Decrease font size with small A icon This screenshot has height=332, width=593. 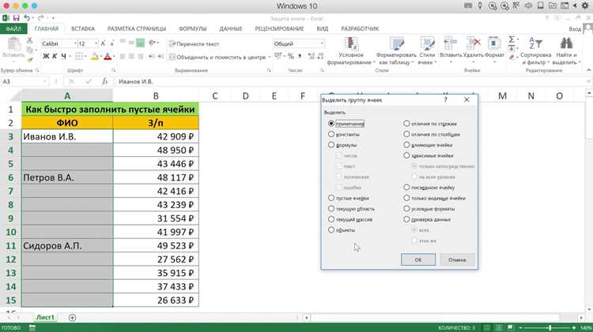click(111, 43)
